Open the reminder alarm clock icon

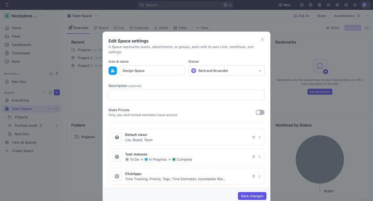(337, 5)
